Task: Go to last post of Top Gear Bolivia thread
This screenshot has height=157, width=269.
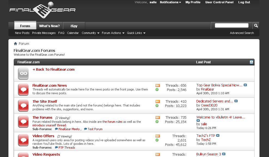Action: (x=245, y=85)
